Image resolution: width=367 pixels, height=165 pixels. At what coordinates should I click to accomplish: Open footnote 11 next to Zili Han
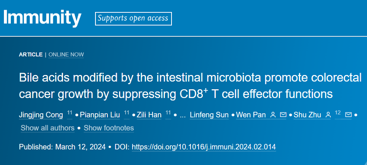(168, 113)
